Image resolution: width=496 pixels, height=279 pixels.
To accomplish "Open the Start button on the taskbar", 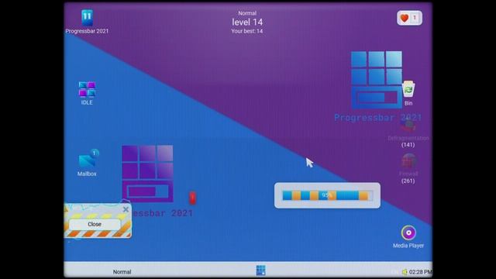I will 260,270.
